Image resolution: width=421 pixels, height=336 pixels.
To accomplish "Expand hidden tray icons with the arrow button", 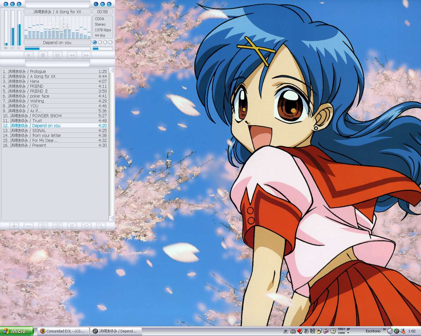I will coord(390,331).
